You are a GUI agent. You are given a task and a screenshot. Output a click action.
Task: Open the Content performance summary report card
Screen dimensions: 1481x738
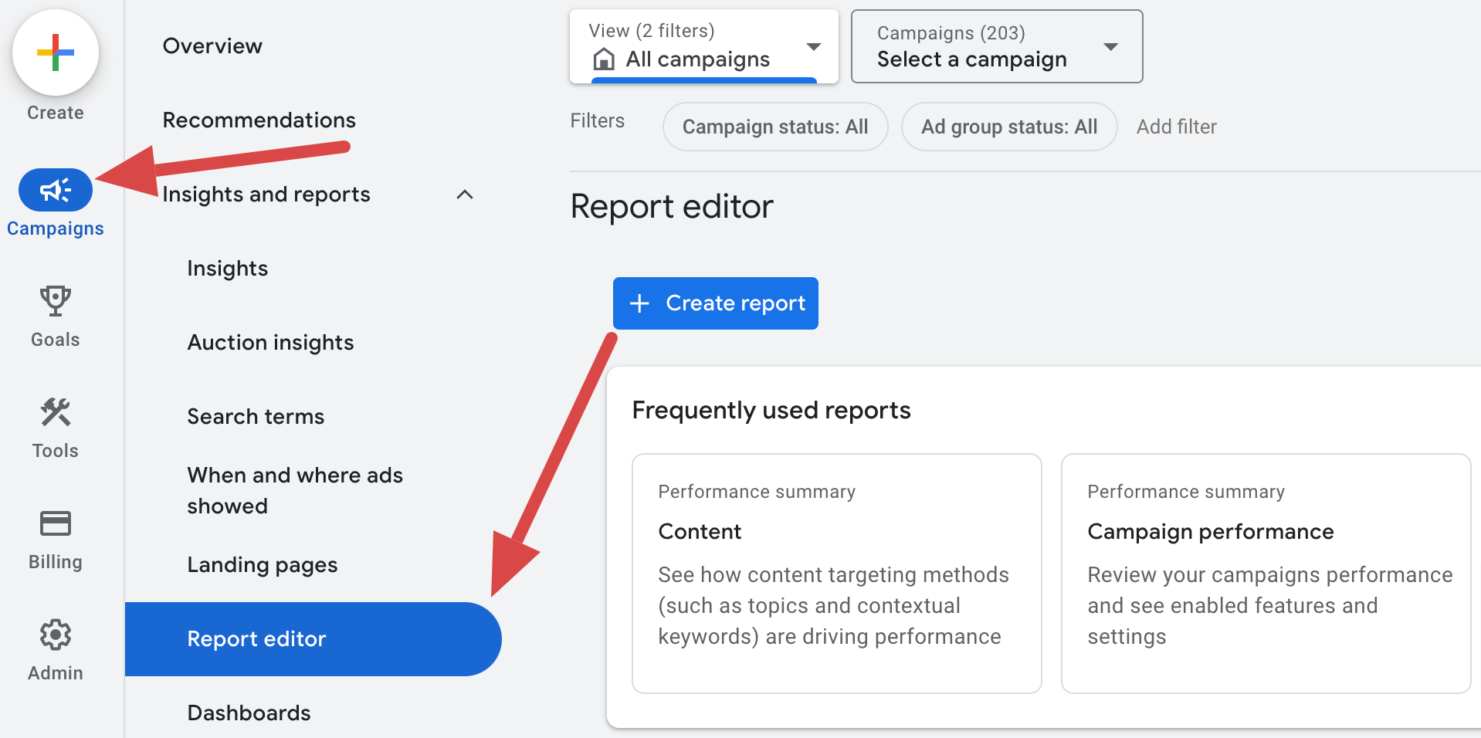pyautogui.click(x=837, y=574)
